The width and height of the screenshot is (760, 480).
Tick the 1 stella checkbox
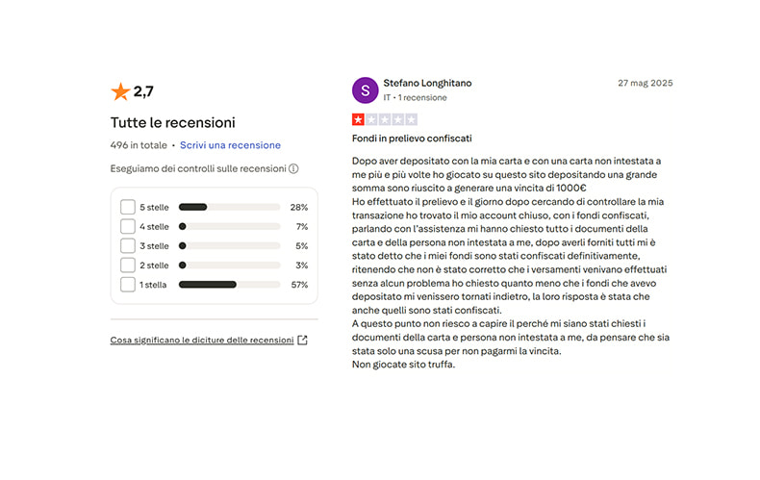point(128,285)
